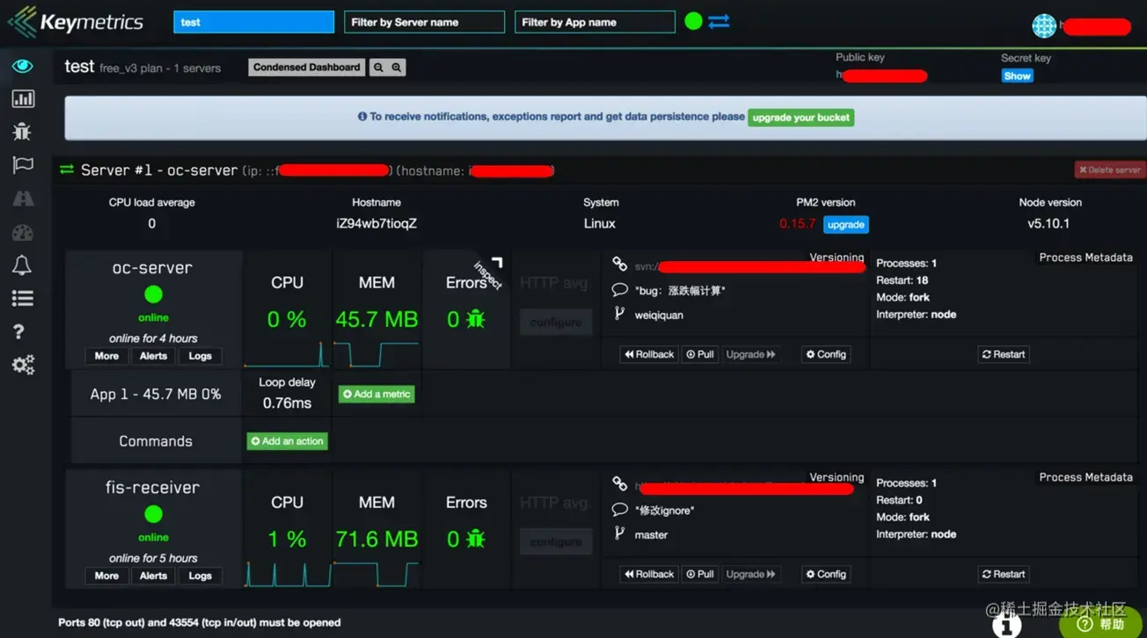Open the list sidebar icon
1147x638 pixels.
click(x=23, y=299)
